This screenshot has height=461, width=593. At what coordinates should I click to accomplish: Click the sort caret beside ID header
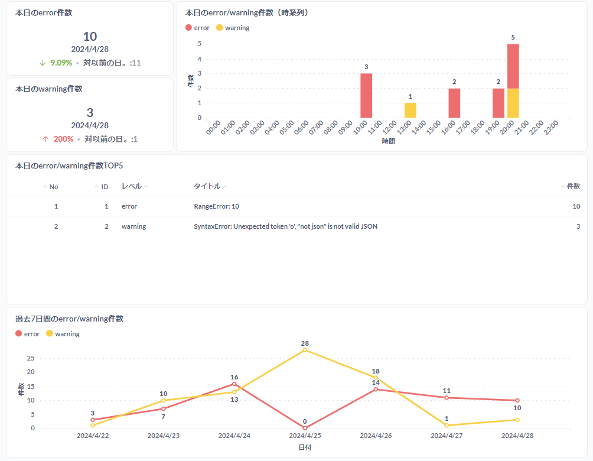[x=97, y=187]
